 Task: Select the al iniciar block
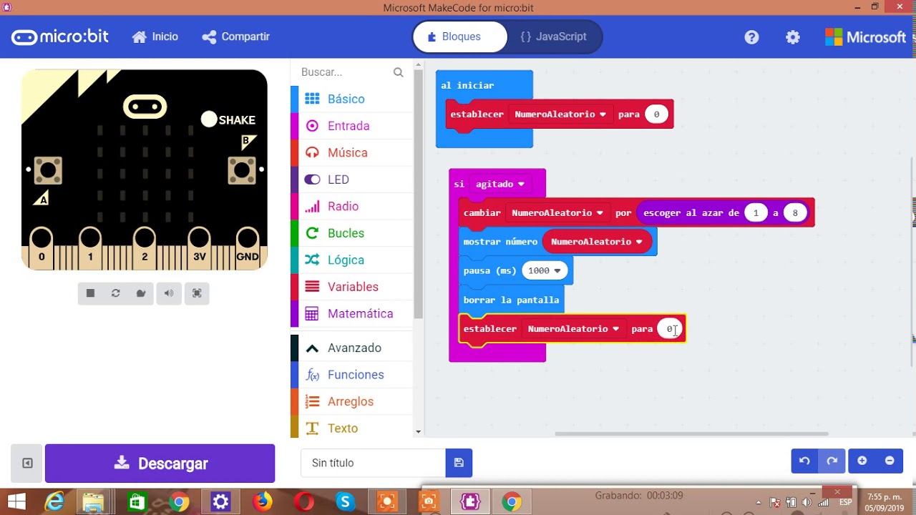467,85
